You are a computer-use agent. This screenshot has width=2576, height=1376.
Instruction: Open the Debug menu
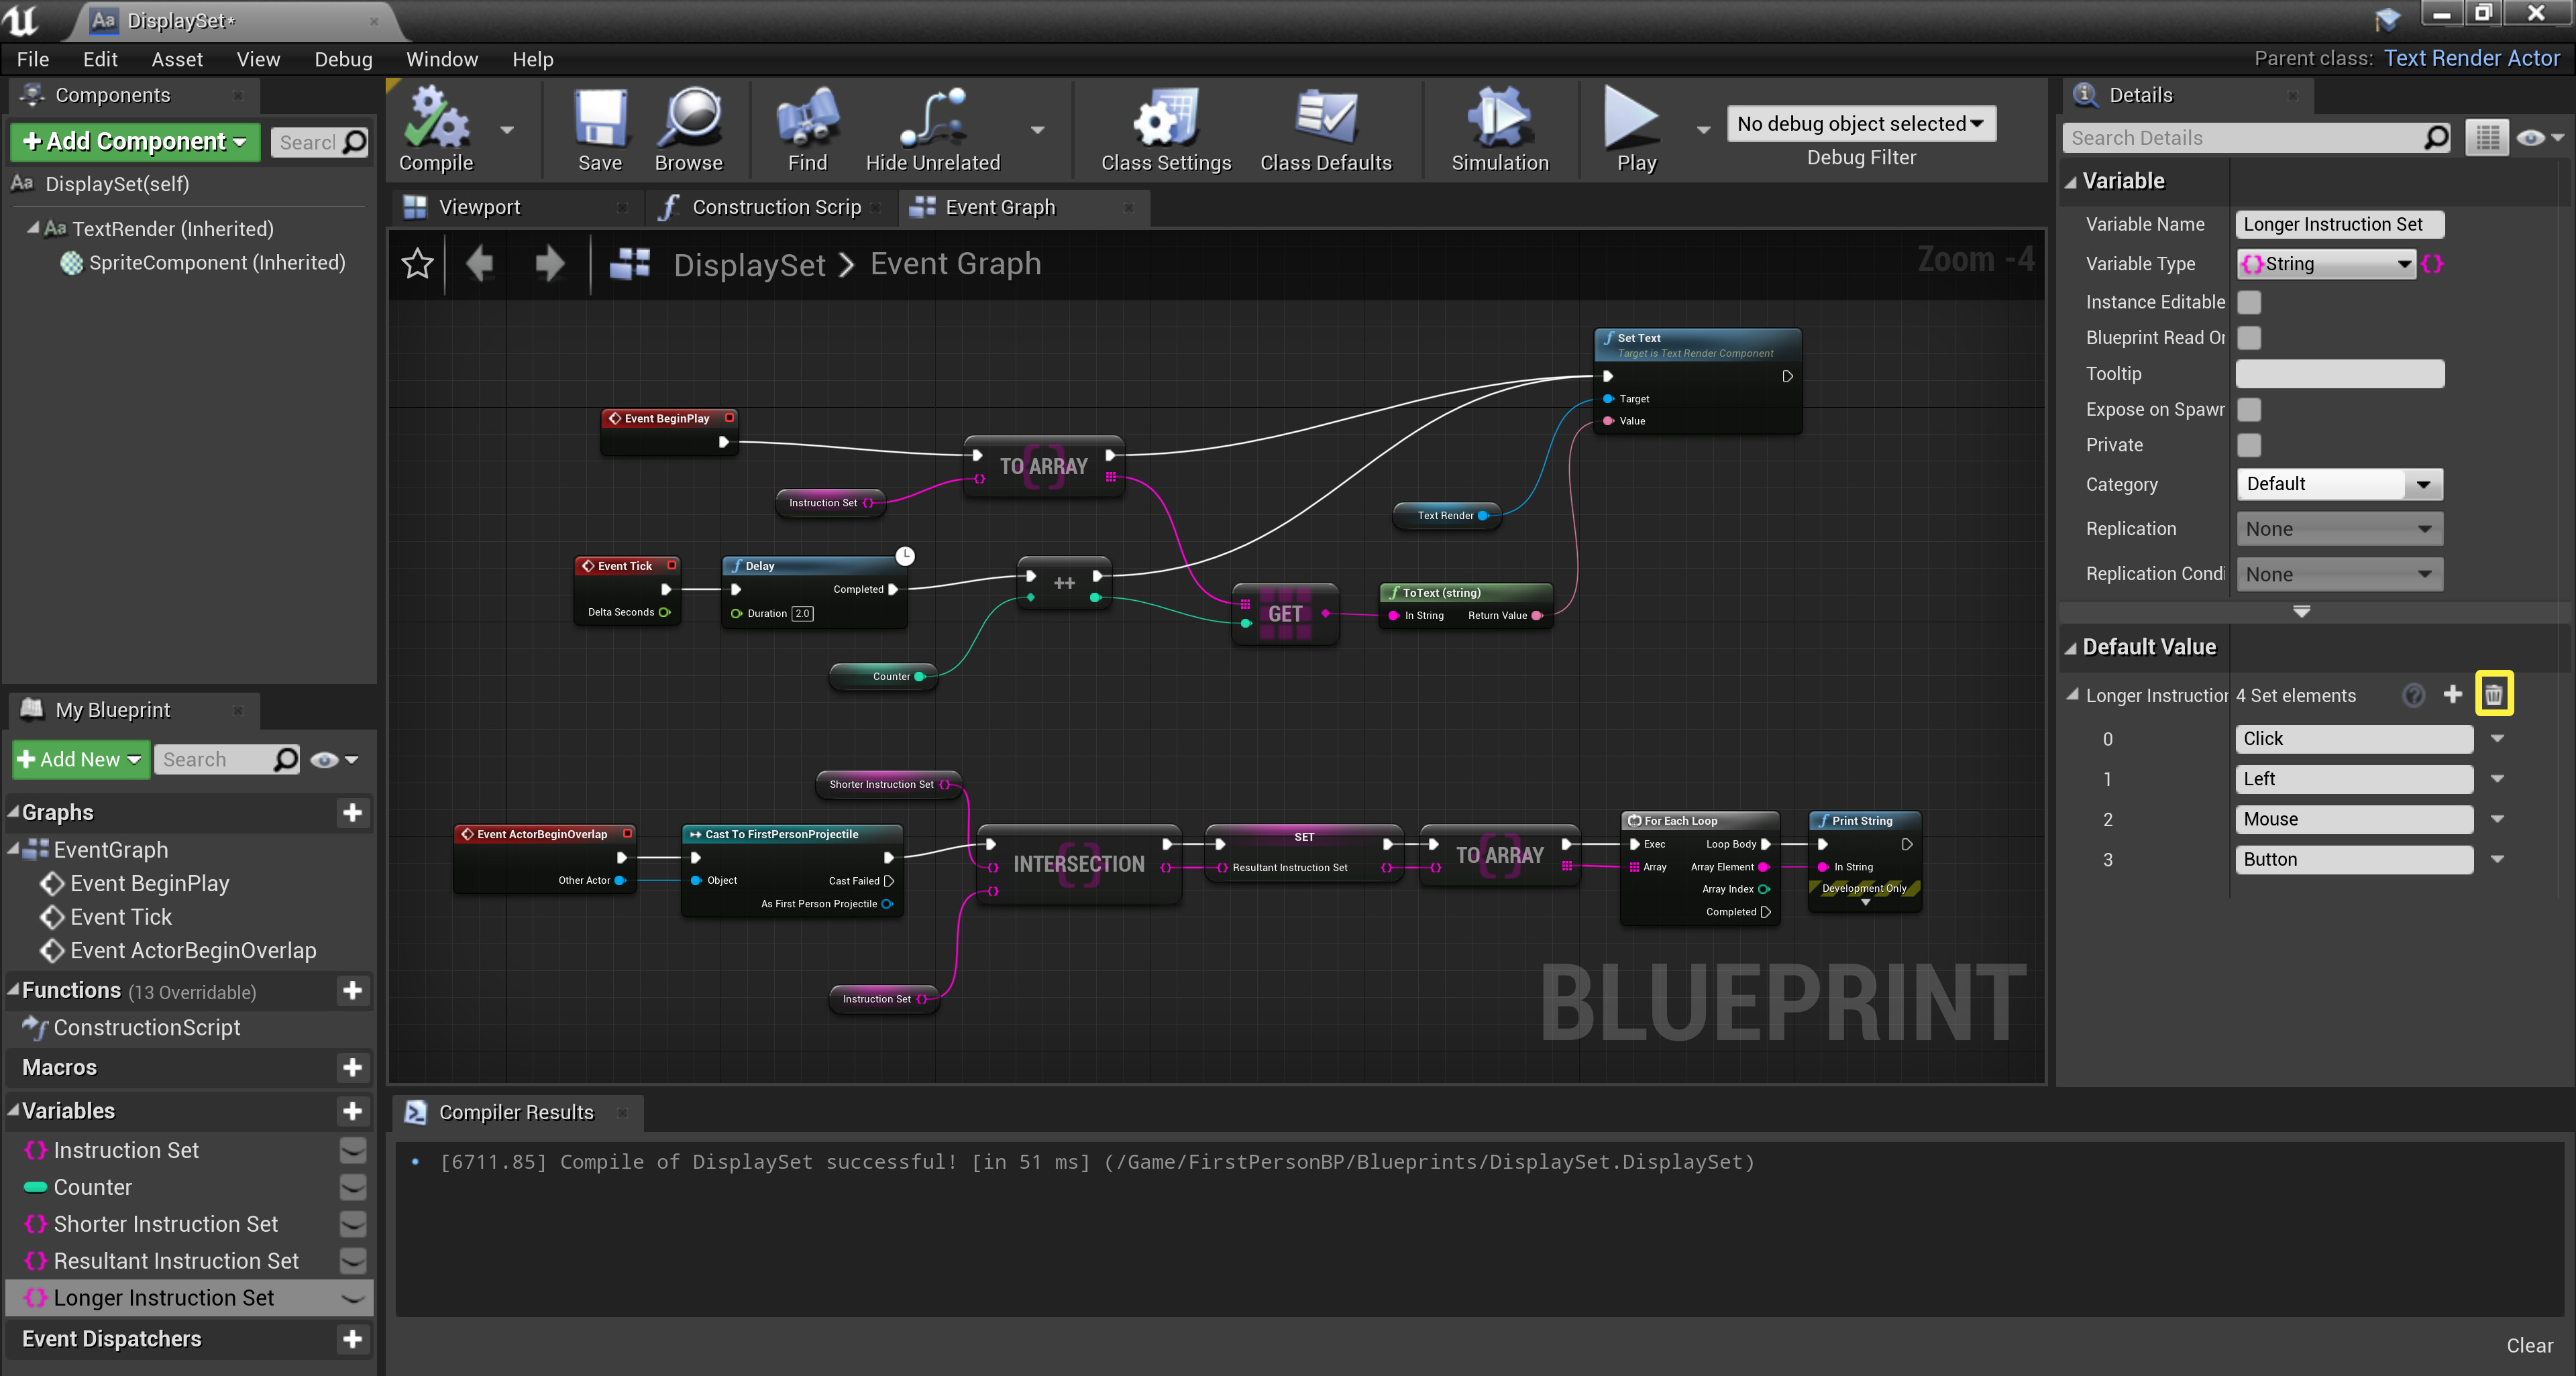tap(343, 59)
